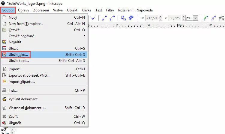Click the Import icon entry
Screen dimensions: 225x134
pos(4,69)
